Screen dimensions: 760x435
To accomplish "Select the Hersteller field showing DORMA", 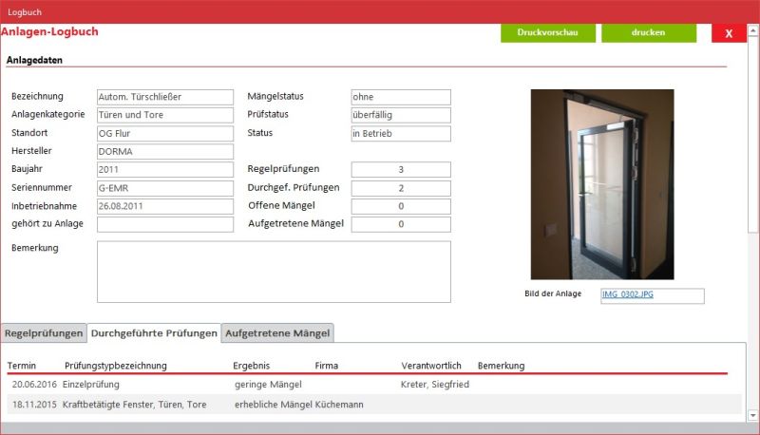I will click(x=165, y=152).
